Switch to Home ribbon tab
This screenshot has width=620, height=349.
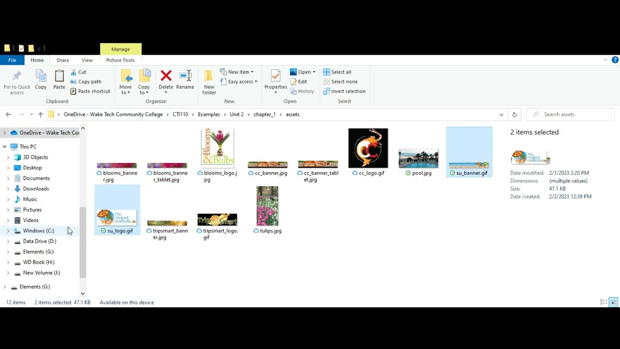pos(37,60)
